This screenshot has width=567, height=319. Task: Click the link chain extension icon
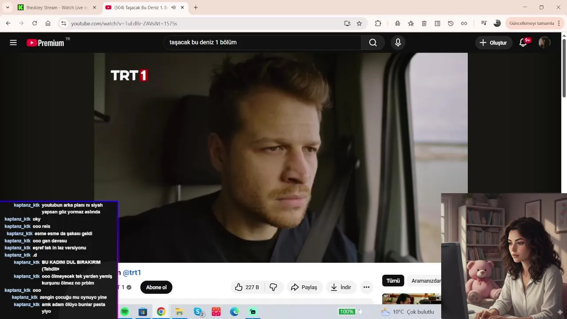pos(464,23)
